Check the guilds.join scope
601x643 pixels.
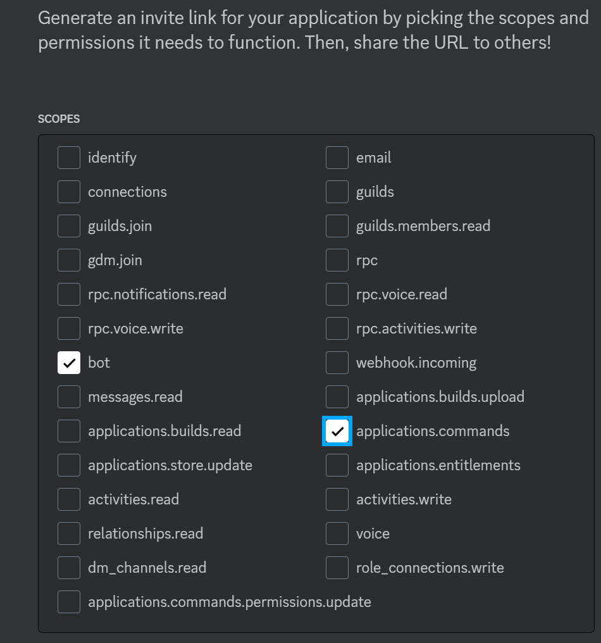[68, 226]
